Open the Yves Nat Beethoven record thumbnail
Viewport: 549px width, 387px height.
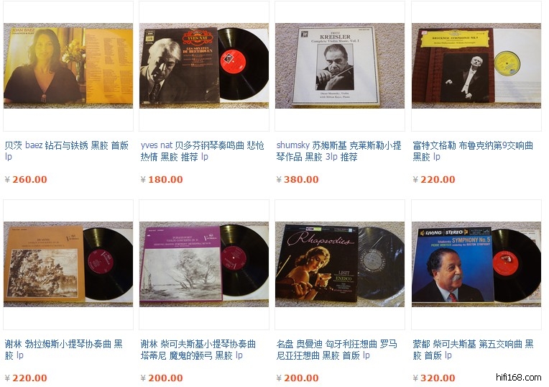[204, 65]
